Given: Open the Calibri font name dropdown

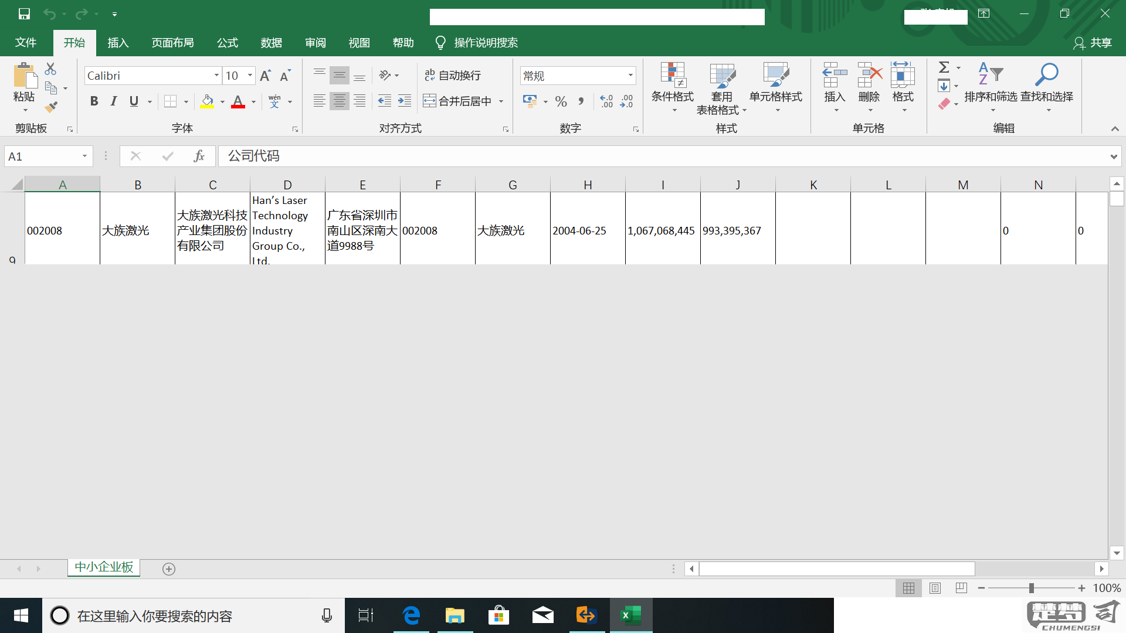Looking at the screenshot, I should (x=216, y=76).
